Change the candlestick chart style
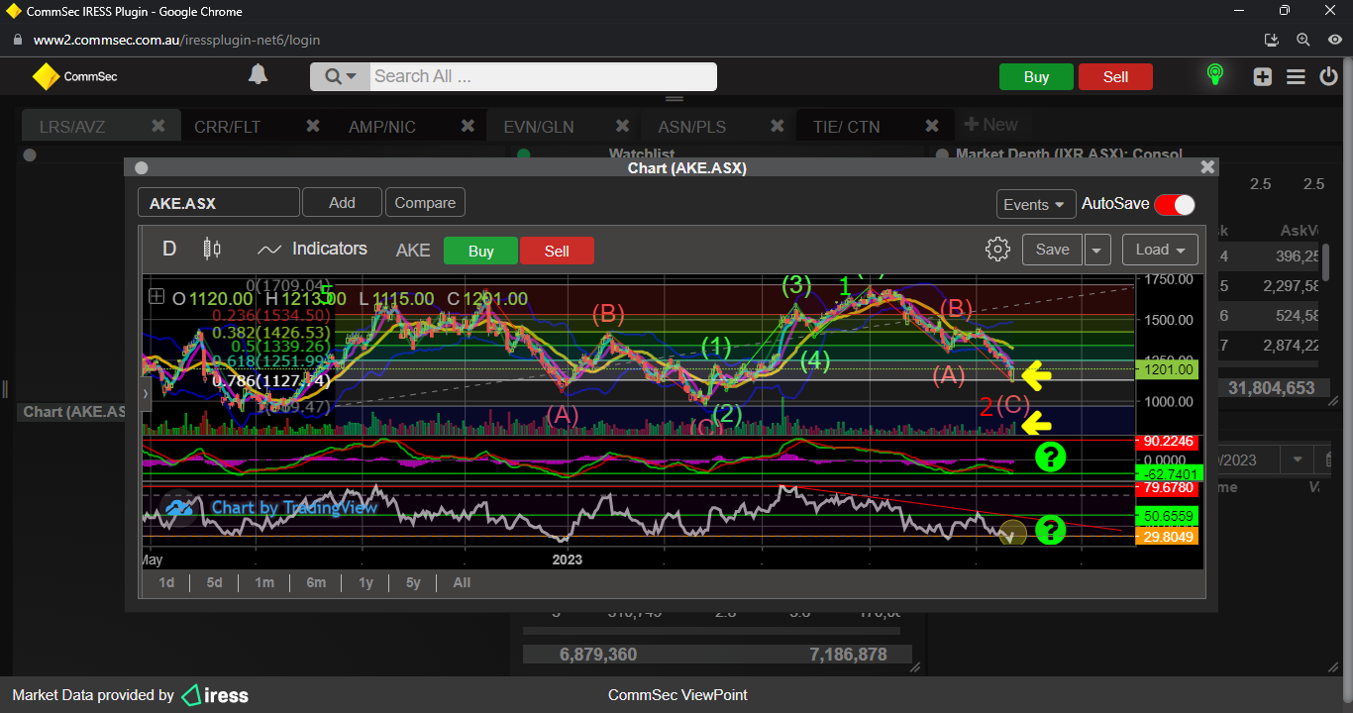1353x713 pixels. 211,250
